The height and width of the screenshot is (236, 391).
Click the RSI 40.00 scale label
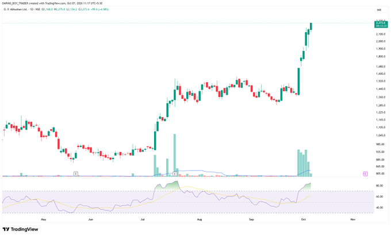[x=379, y=208]
